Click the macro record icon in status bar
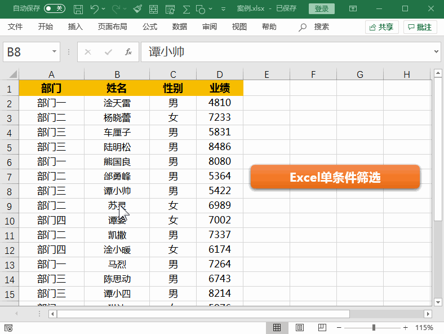Viewport: 444px width, 334px height. point(8,328)
